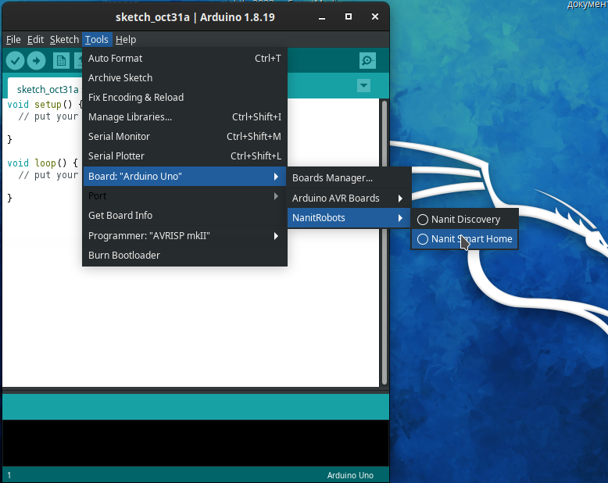This screenshot has height=483, width=608.
Task: Choose Auto Format from Tools menu
Action: coord(184,58)
